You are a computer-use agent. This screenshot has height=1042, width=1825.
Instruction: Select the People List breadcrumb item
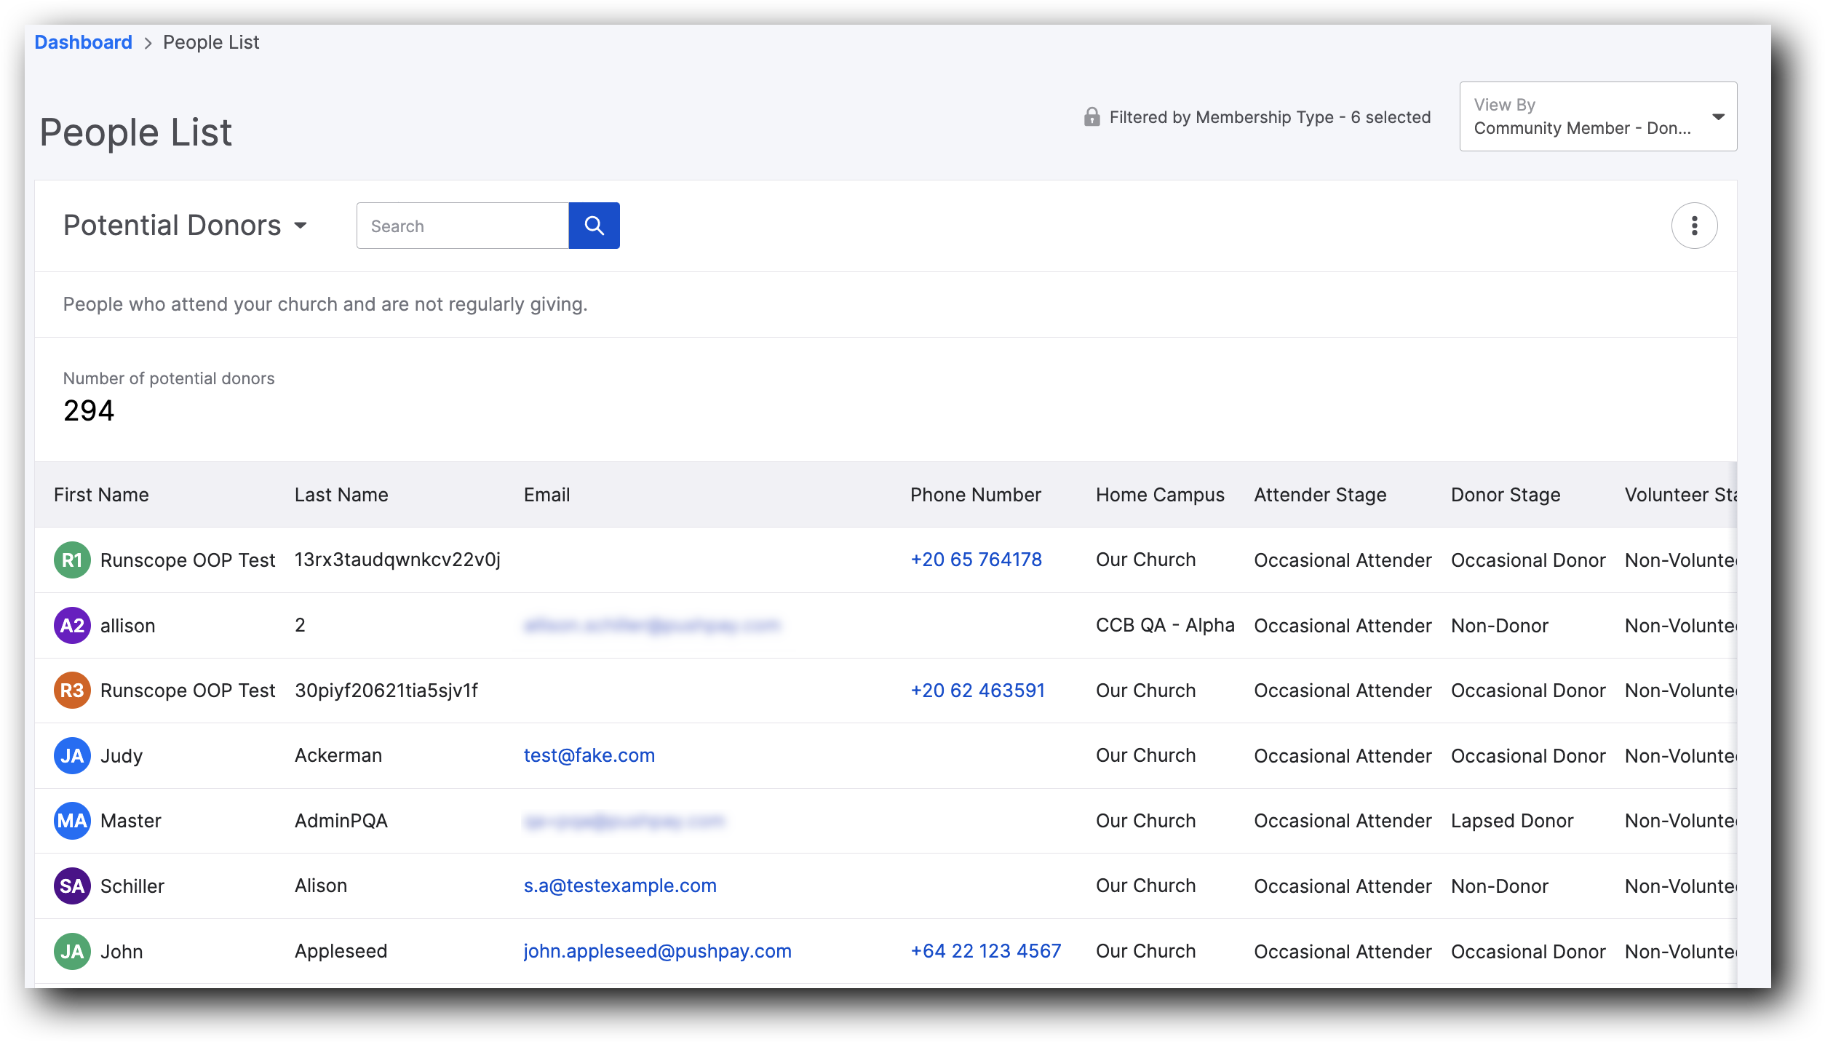pyautogui.click(x=210, y=41)
